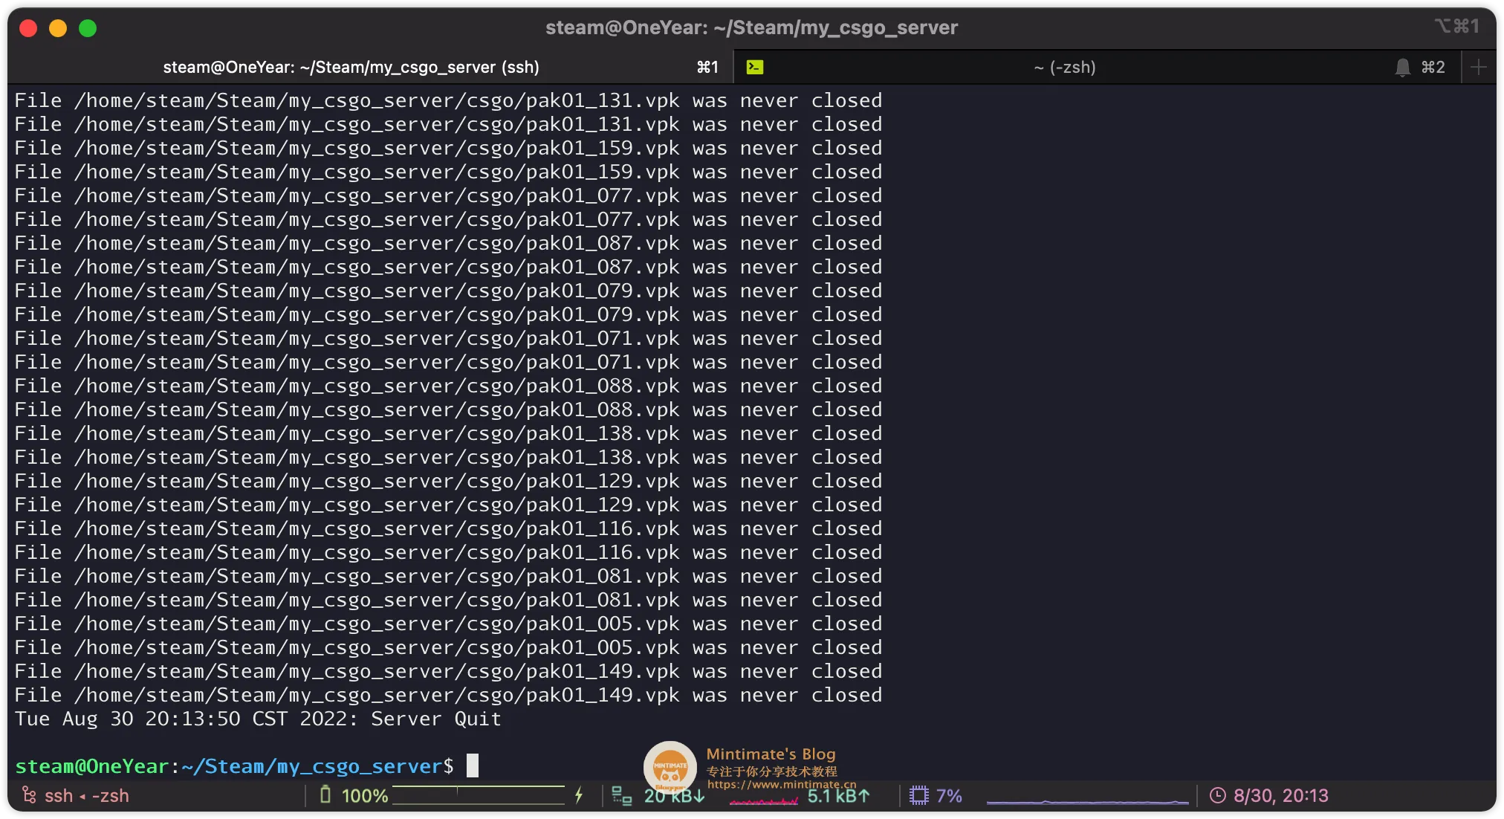Click the clock icon in status bar

(1217, 795)
